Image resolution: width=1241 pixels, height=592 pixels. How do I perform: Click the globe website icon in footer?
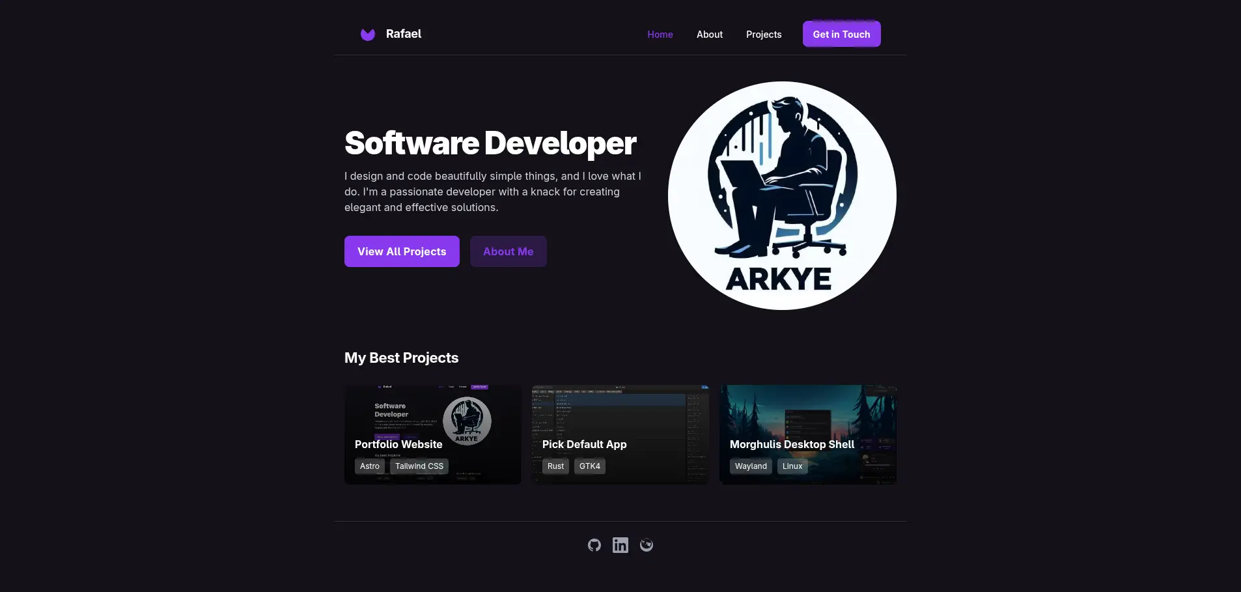(646, 544)
